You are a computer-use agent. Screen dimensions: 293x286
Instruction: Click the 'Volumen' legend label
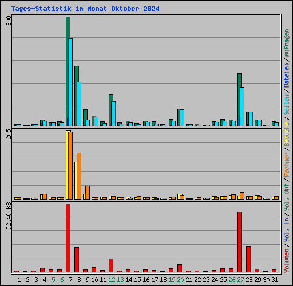(287, 260)
